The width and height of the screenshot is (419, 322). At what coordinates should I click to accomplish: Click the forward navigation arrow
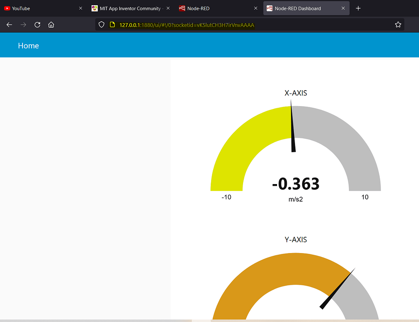click(23, 25)
